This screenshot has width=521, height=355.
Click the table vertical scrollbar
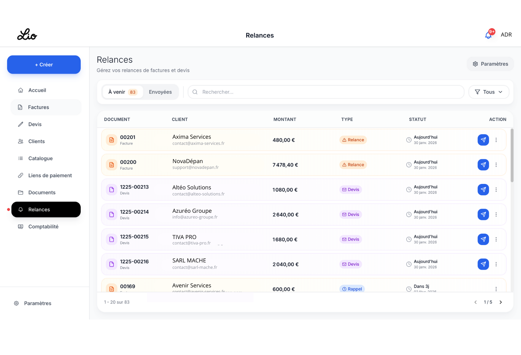click(512, 156)
